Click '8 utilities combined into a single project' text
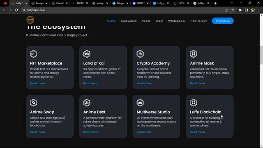This screenshot has height=148, width=263. pos(57,35)
